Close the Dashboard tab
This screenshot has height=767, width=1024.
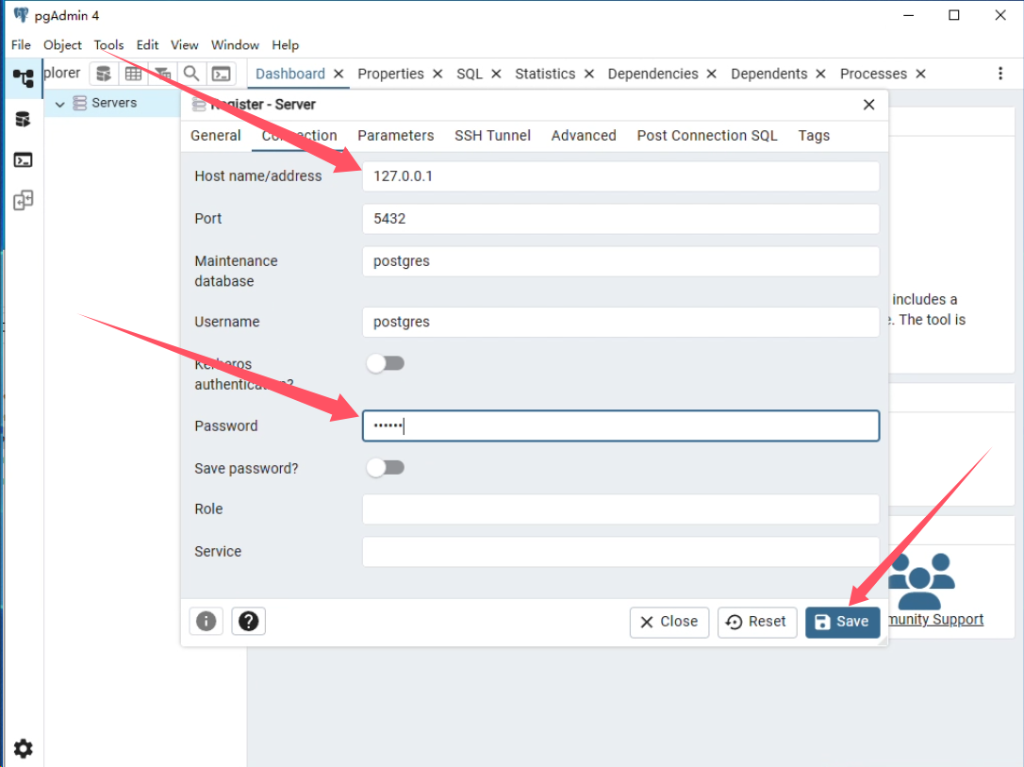point(339,74)
